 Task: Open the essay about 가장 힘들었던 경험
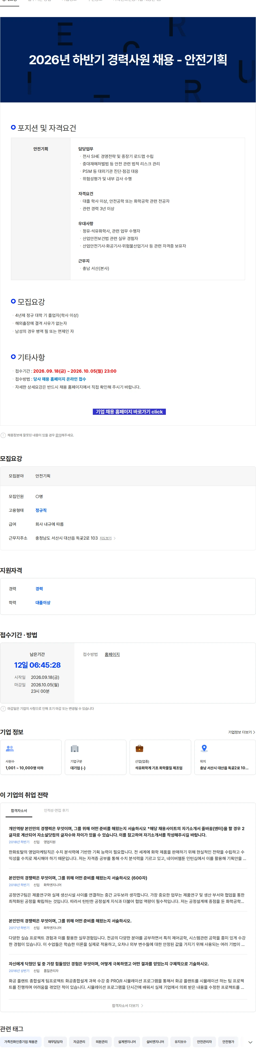pos(109,964)
